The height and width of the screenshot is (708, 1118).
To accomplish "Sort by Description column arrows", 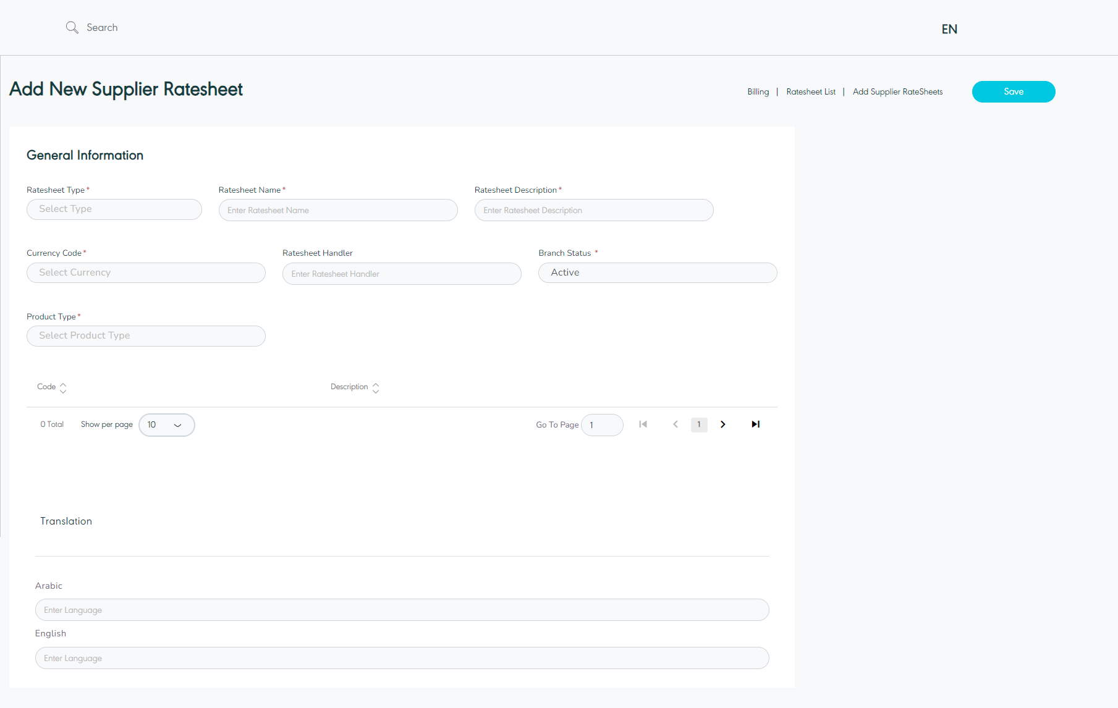I will click(x=376, y=387).
